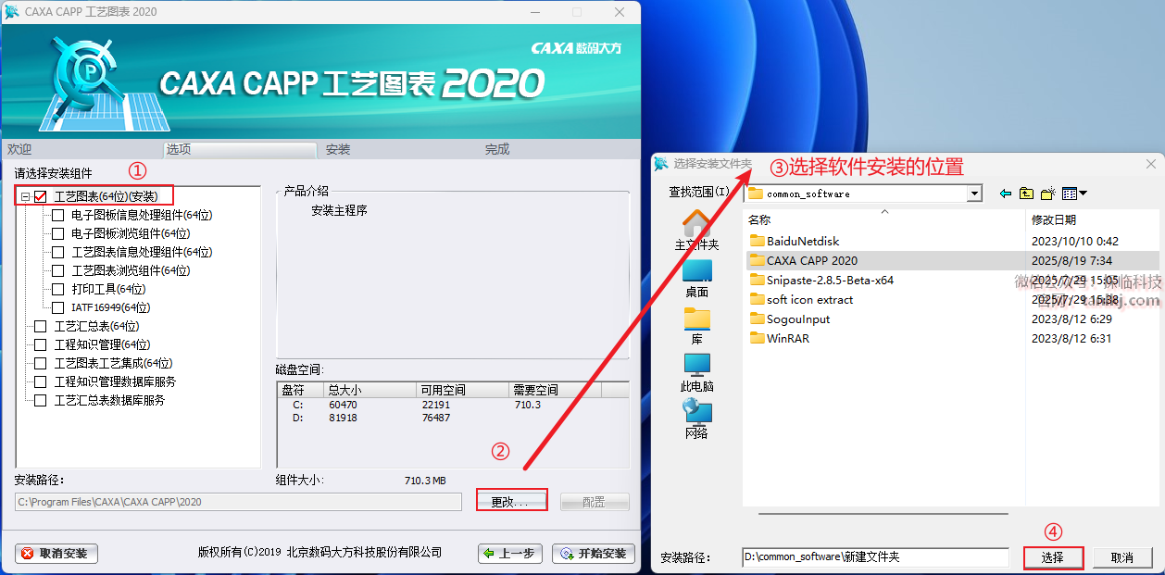This screenshot has width=1165, height=575.
Task: Close the 选择安装文件夹 dialog
Action: point(1151,164)
